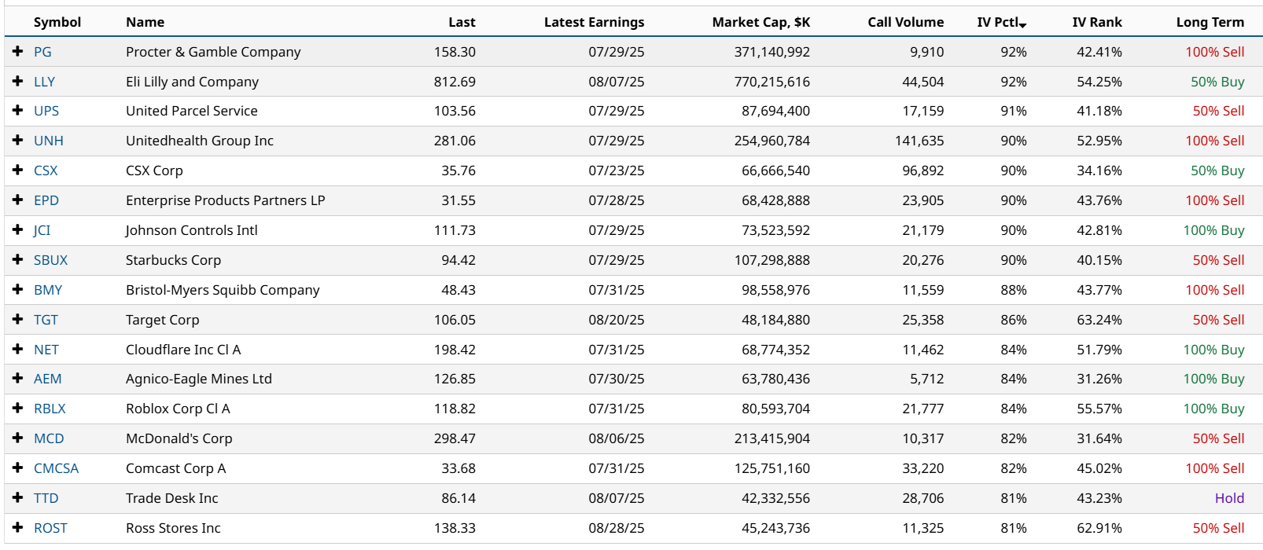Expand the TTD row plus icon

(17, 498)
